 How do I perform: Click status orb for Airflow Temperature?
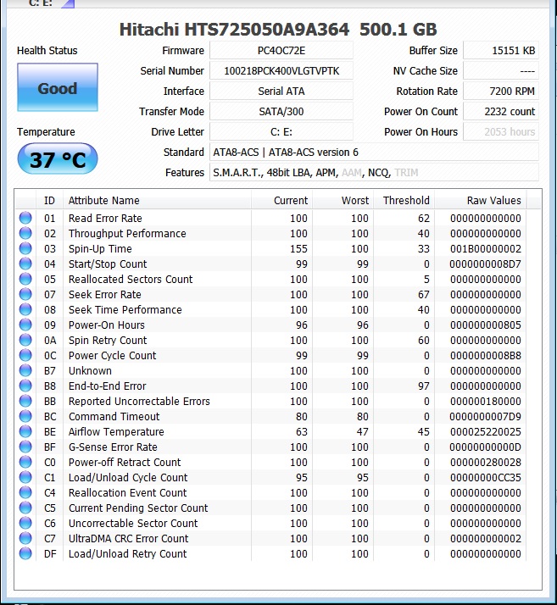[x=25, y=431]
